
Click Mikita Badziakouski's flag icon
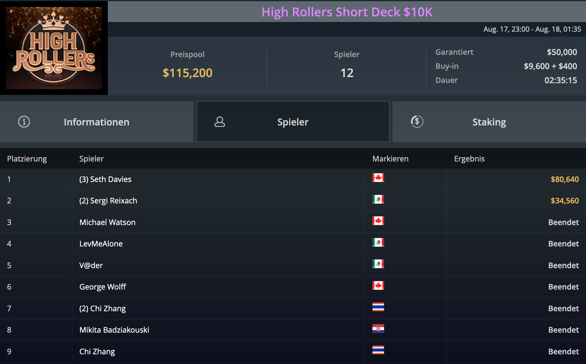[x=378, y=329]
